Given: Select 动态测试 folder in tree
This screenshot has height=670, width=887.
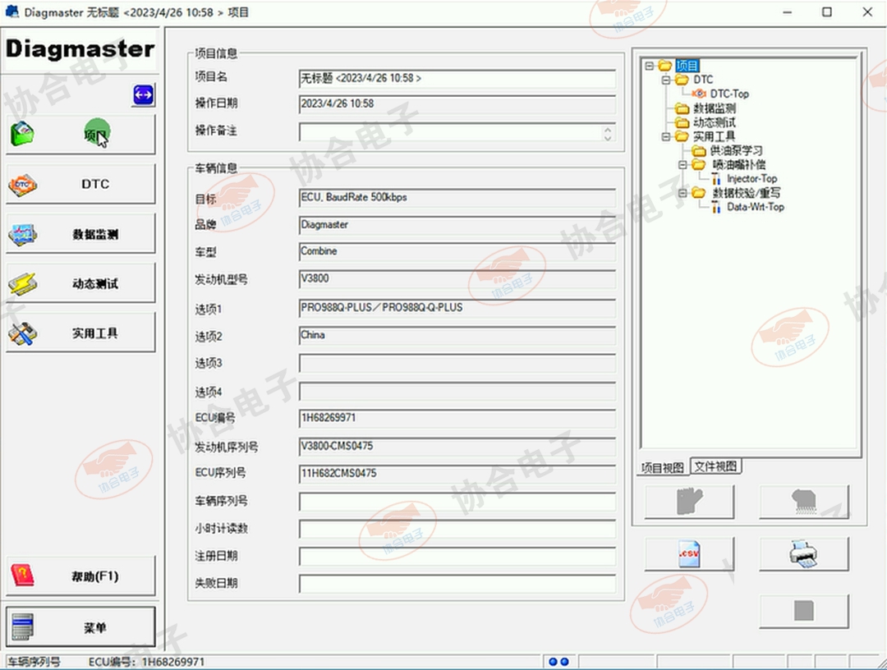Looking at the screenshot, I should pyautogui.click(x=714, y=122).
